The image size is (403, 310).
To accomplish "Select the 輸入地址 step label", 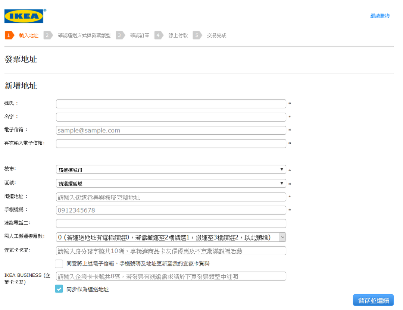I will point(29,35).
